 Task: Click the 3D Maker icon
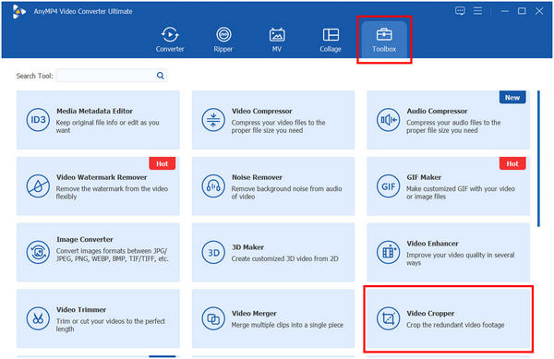[x=213, y=252]
